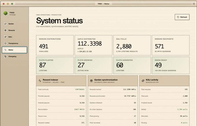Click the Provider payouts row
The height and width of the screenshot is (126, 197).
pyautogui.click(x=61, y=96)
